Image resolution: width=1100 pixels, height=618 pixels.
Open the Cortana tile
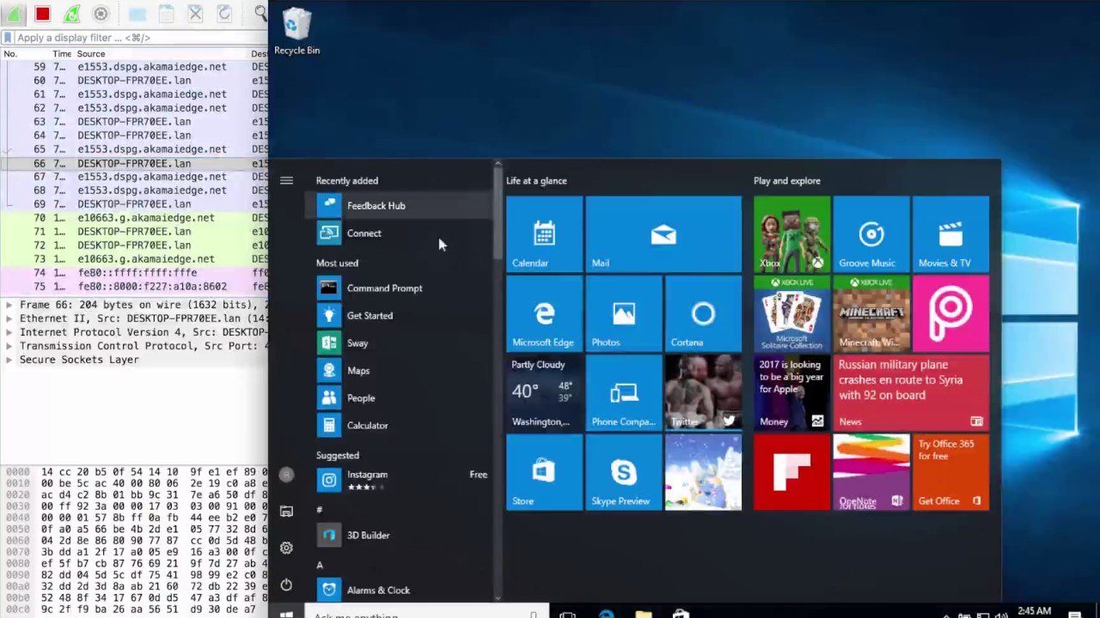click(x=703, y=313)
